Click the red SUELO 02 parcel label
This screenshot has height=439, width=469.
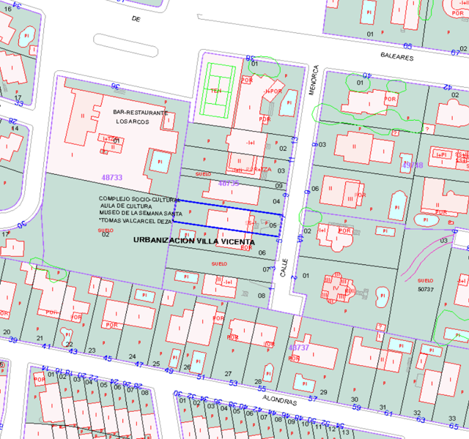(106, 232)
